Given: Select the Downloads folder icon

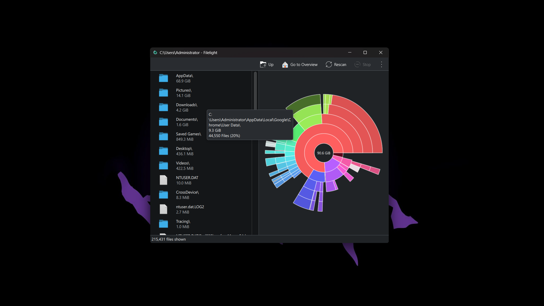Looking at the screenshot, I should 163,107.
